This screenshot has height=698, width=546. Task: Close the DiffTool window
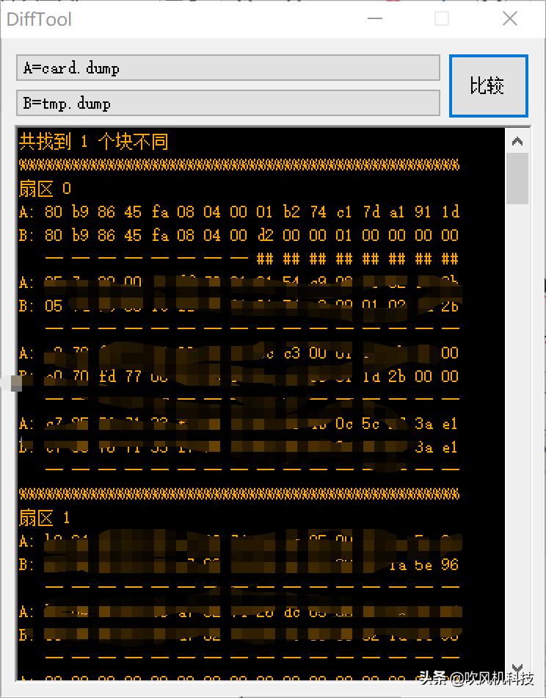click(510, 19)
